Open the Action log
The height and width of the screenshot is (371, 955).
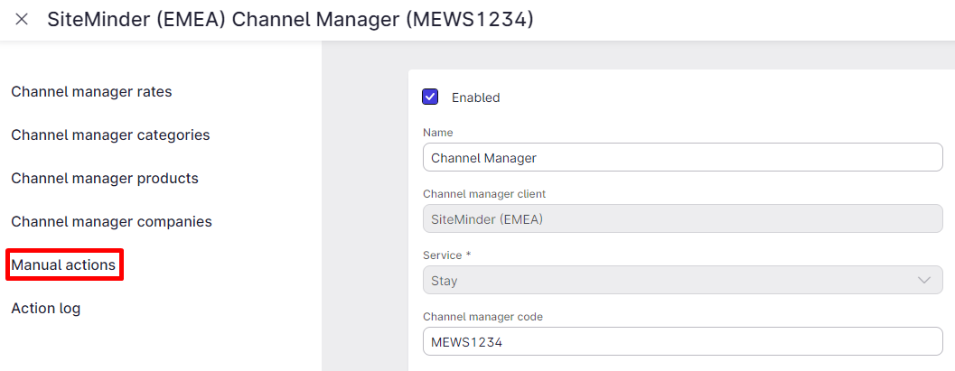pyautogui.click(x=46, y=309)
